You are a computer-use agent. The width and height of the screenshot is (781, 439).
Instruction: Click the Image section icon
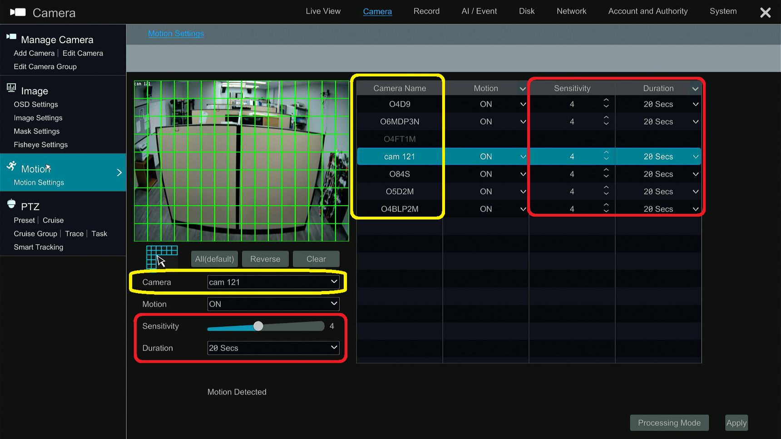[x=11, y=88]
